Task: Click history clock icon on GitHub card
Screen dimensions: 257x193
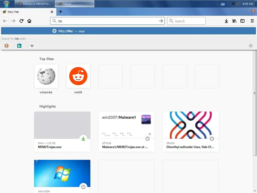Action: coord(148,139)
